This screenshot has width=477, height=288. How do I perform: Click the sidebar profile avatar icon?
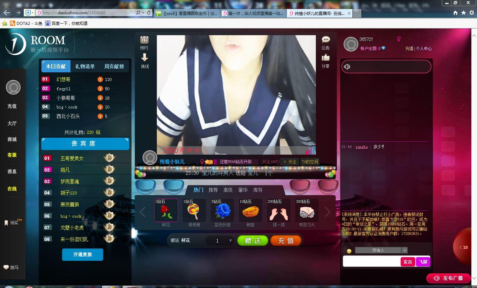[13, 88]
